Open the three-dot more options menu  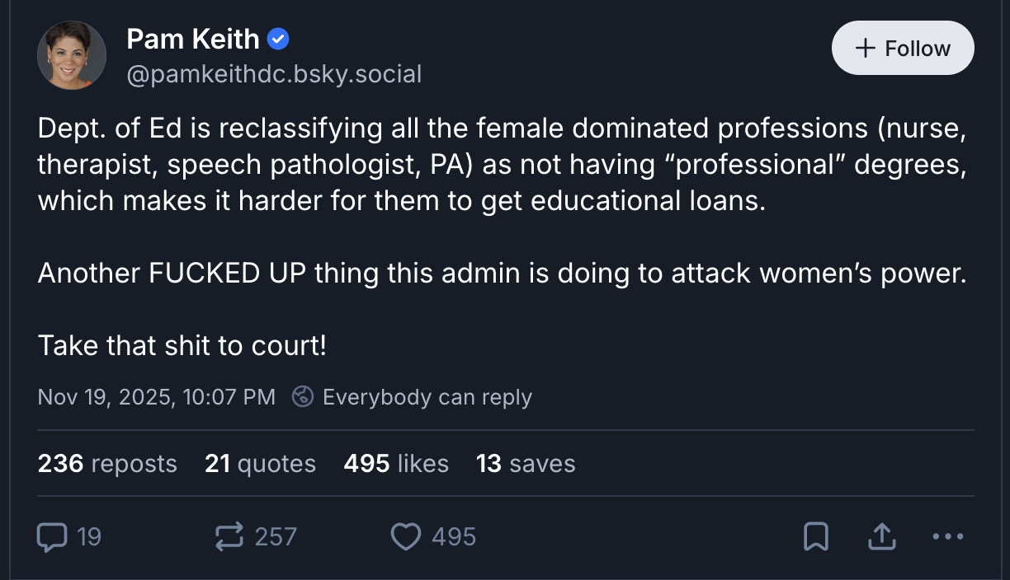coord(946,537)
